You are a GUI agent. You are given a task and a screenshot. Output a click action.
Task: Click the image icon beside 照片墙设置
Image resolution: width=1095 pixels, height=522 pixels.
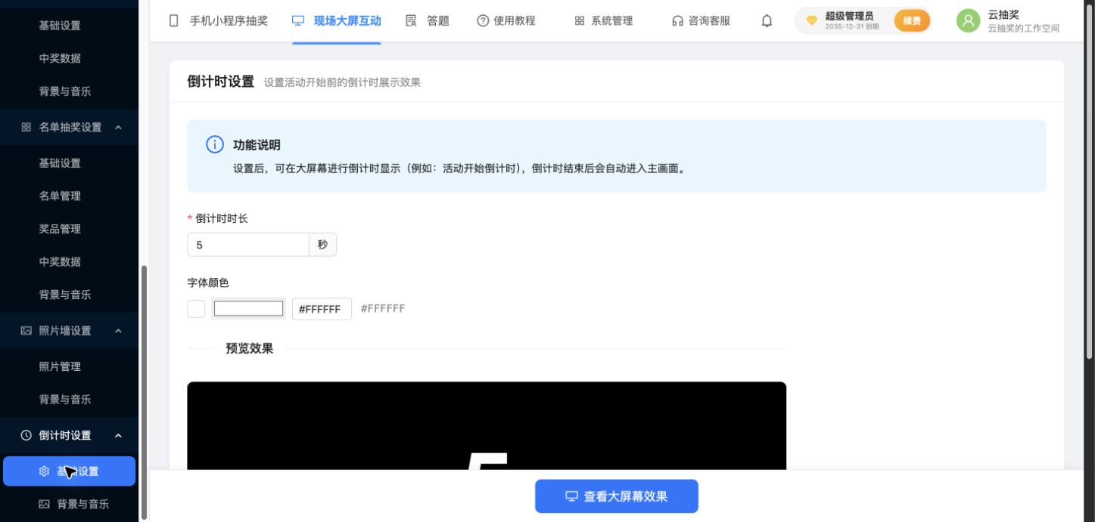(x=26, y=330)
